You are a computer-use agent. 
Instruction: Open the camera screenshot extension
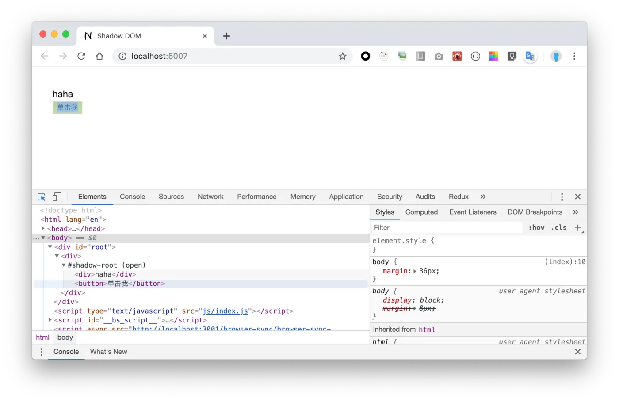[439, 56]
